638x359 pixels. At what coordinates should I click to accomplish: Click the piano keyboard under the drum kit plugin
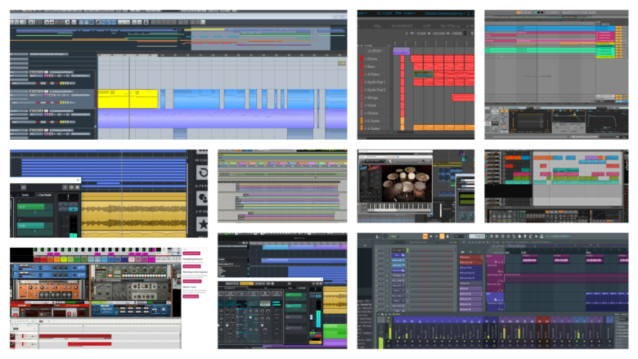(x=400, y=207)
